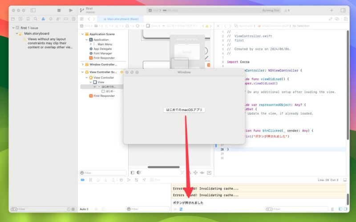Select First Responder under Application
Image resolution: width=356 pixels, height=222 pixels.
tap(104, 58)
